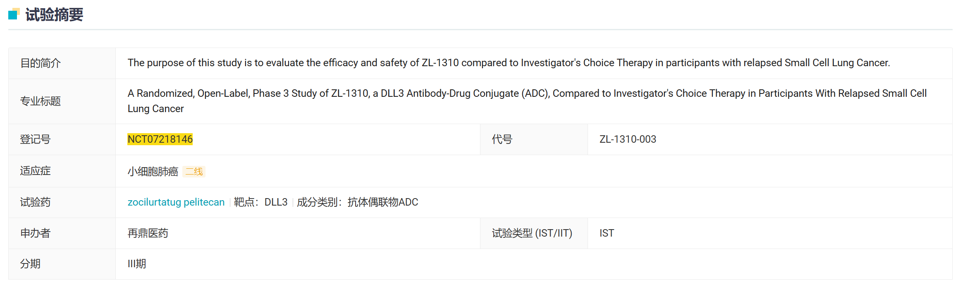Click the 试验摘要 section heading

(54, 15)
